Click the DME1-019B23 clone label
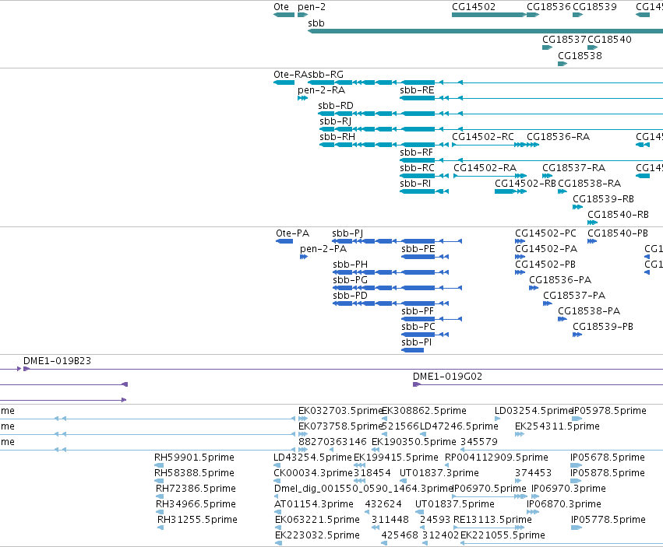Image resolution: width=663 pixels, height=547 pixels. tap(57, 361)
